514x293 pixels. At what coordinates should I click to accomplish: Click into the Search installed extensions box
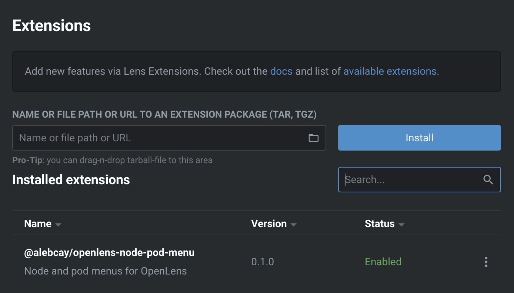pos(411,180)
